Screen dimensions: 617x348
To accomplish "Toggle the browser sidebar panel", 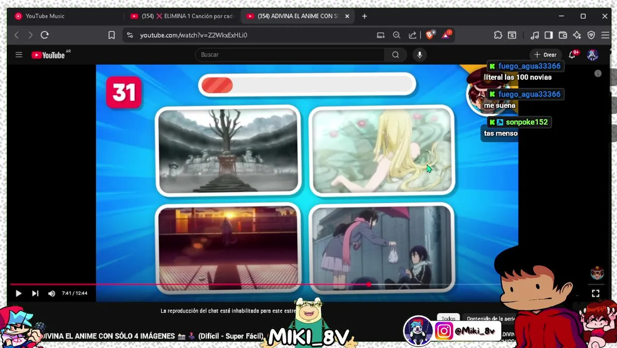I will tap(548, 35).
